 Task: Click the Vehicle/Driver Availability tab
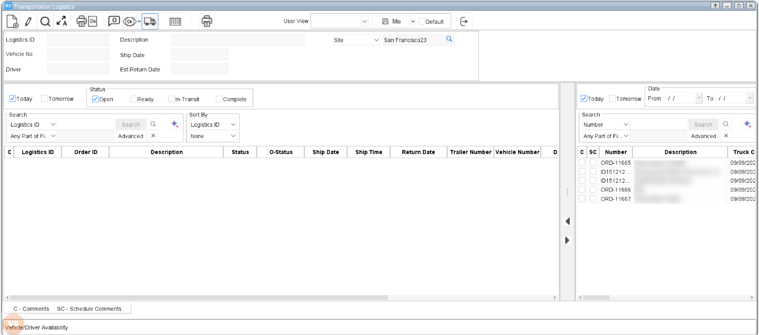tap(37, 327)
